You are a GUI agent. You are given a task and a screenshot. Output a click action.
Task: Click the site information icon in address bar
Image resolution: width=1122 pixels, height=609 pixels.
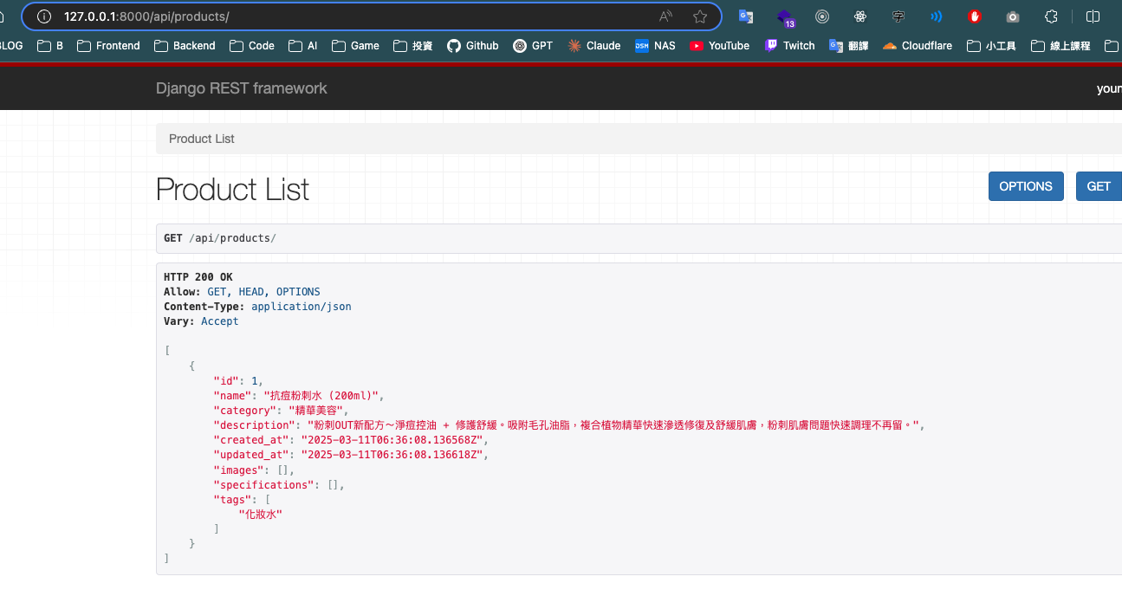[44, 16]
